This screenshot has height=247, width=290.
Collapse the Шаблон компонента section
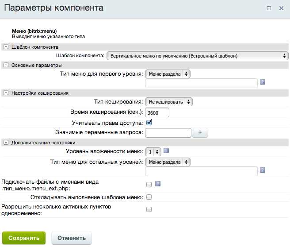click(6, 47)
